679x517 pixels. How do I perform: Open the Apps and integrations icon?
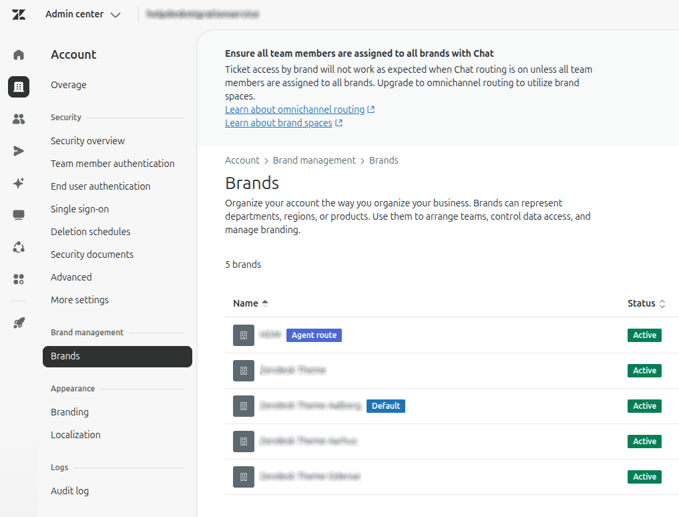click(x=19, y=279)
